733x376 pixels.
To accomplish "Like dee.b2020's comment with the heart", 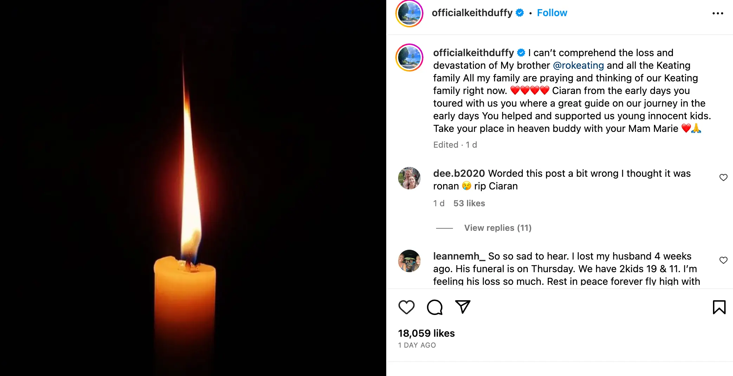I will tap(724, 177).
